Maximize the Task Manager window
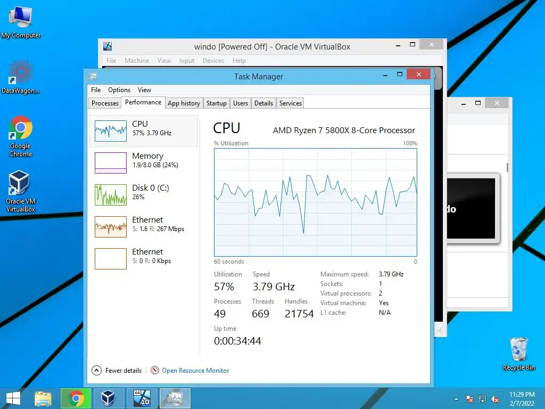 tap(400, 75)
